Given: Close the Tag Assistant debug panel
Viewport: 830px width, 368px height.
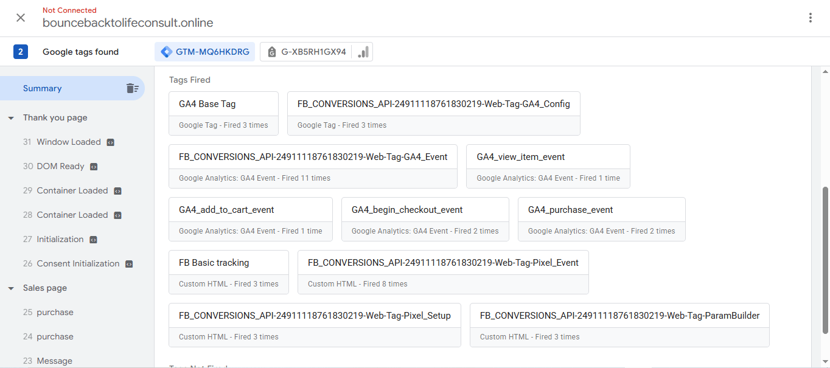Looking at the screenshot, I should [21, 18].
